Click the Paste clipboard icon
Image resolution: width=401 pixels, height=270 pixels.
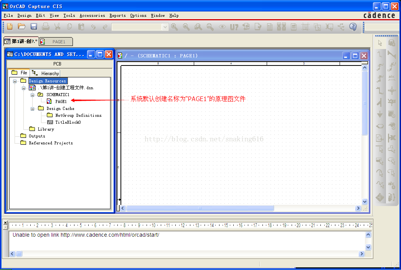tap(81, 26)
